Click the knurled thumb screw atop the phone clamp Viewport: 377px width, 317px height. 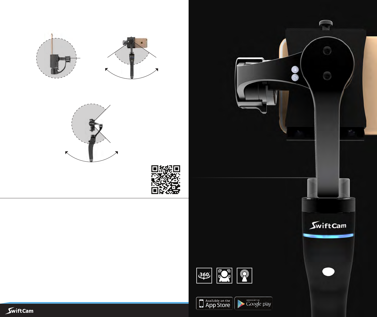pyautogui.click(x=325, y=25)
